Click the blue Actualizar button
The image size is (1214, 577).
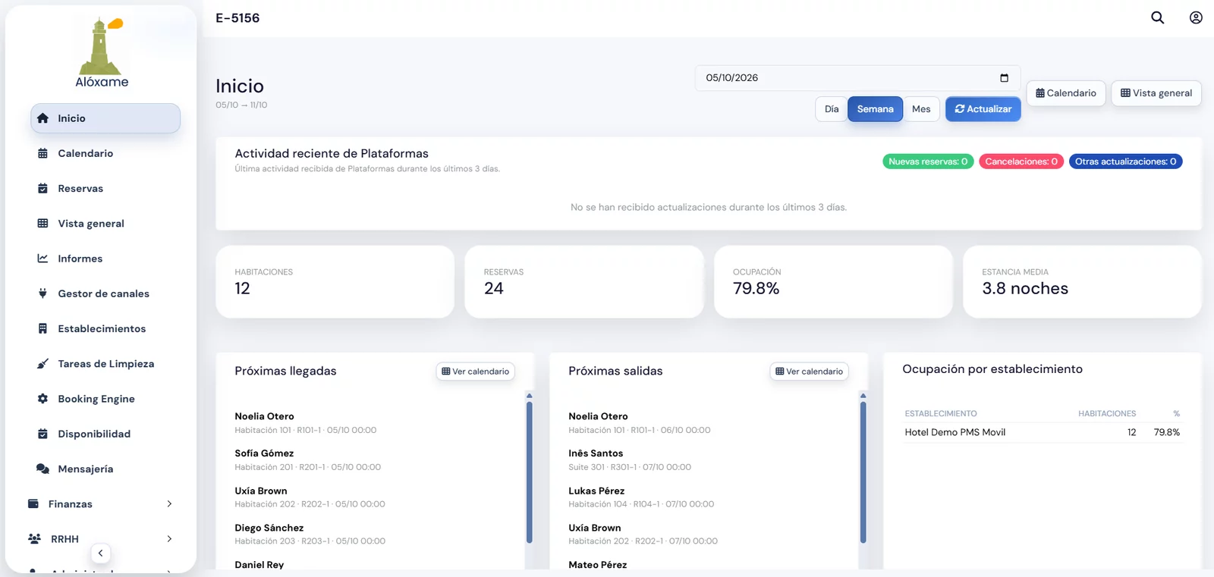coord(983,109)
